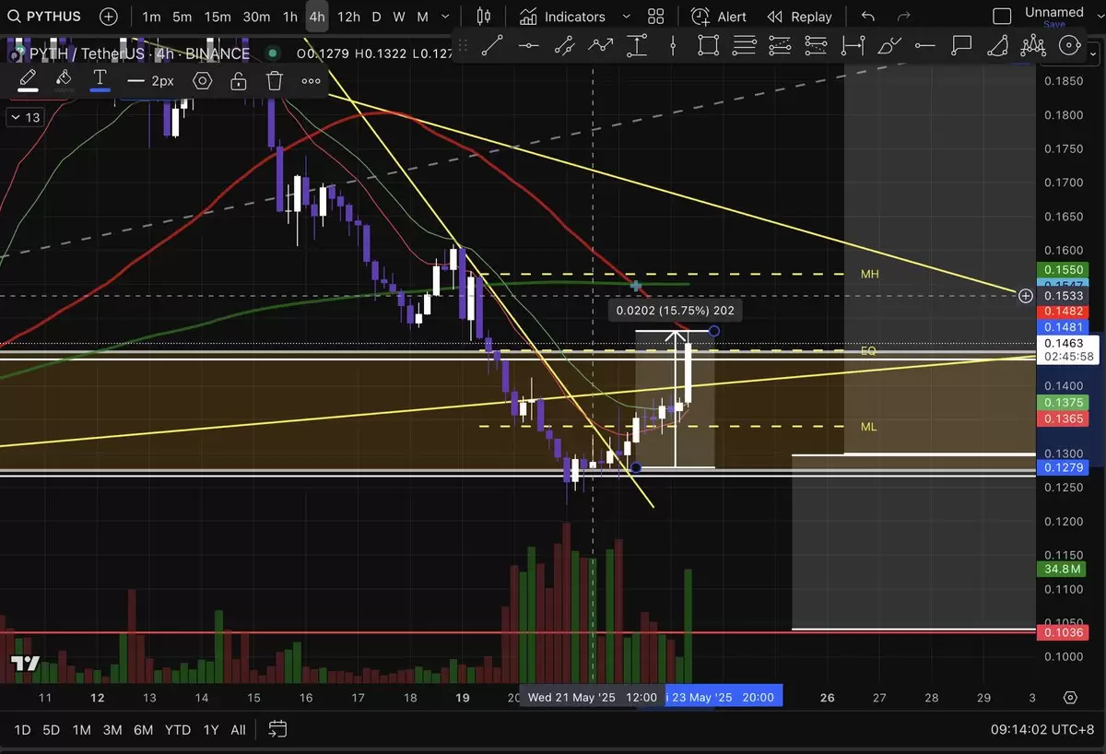
Task: Open chart settings gear near time axis
Action: click(1070, 698)
